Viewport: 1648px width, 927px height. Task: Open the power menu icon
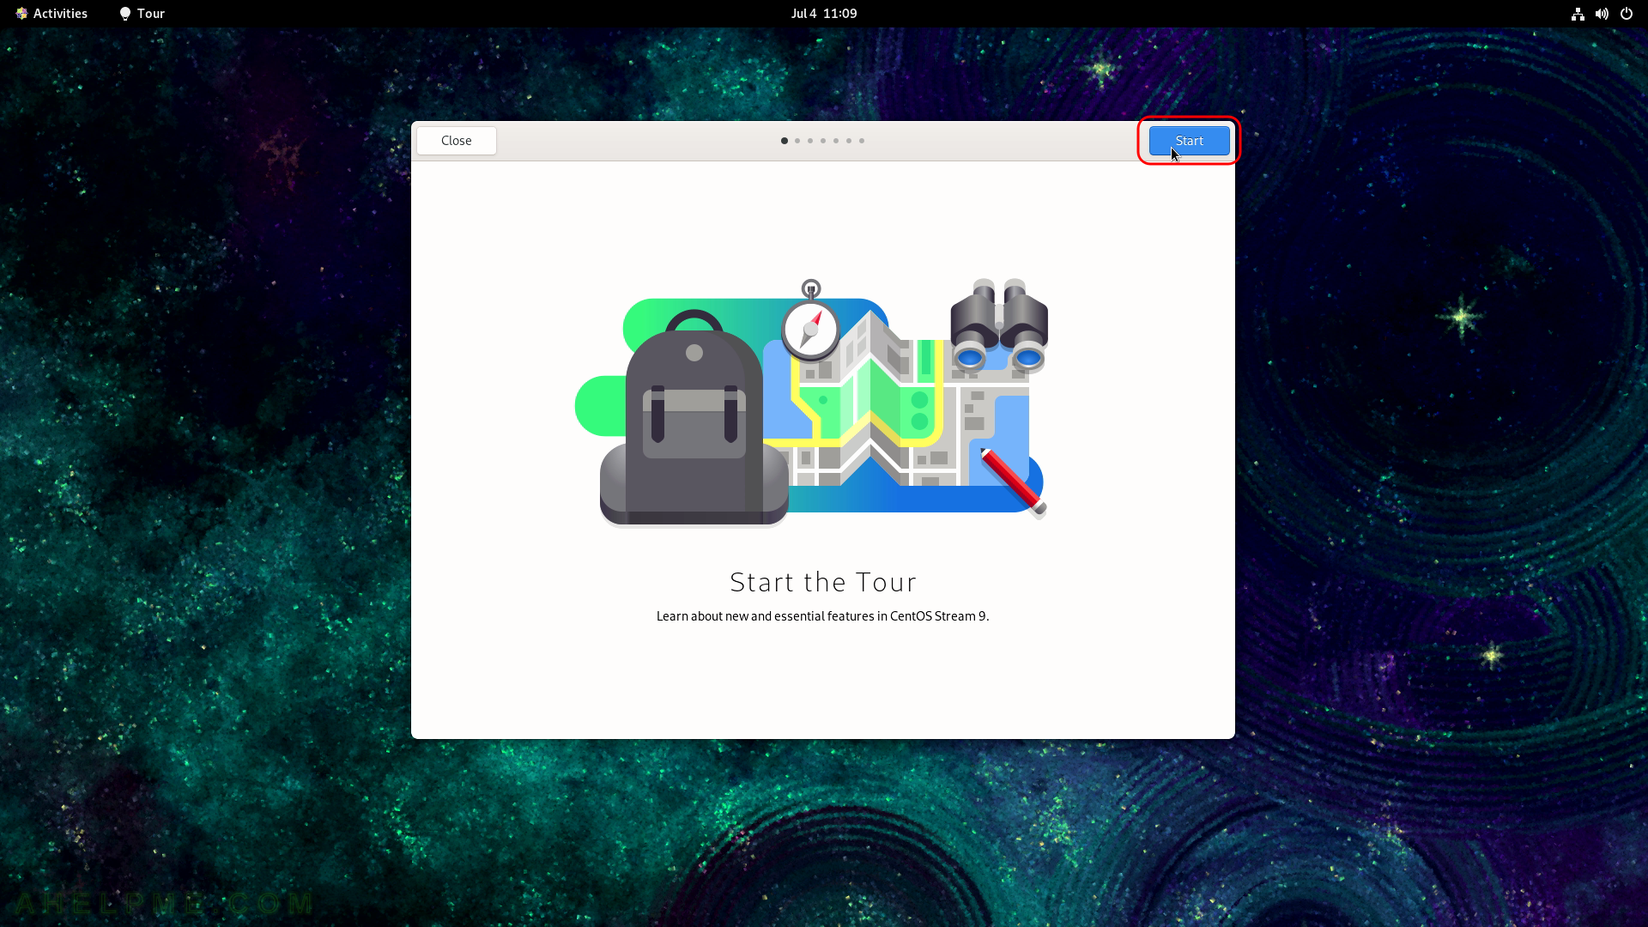(x=1626, y=14)
